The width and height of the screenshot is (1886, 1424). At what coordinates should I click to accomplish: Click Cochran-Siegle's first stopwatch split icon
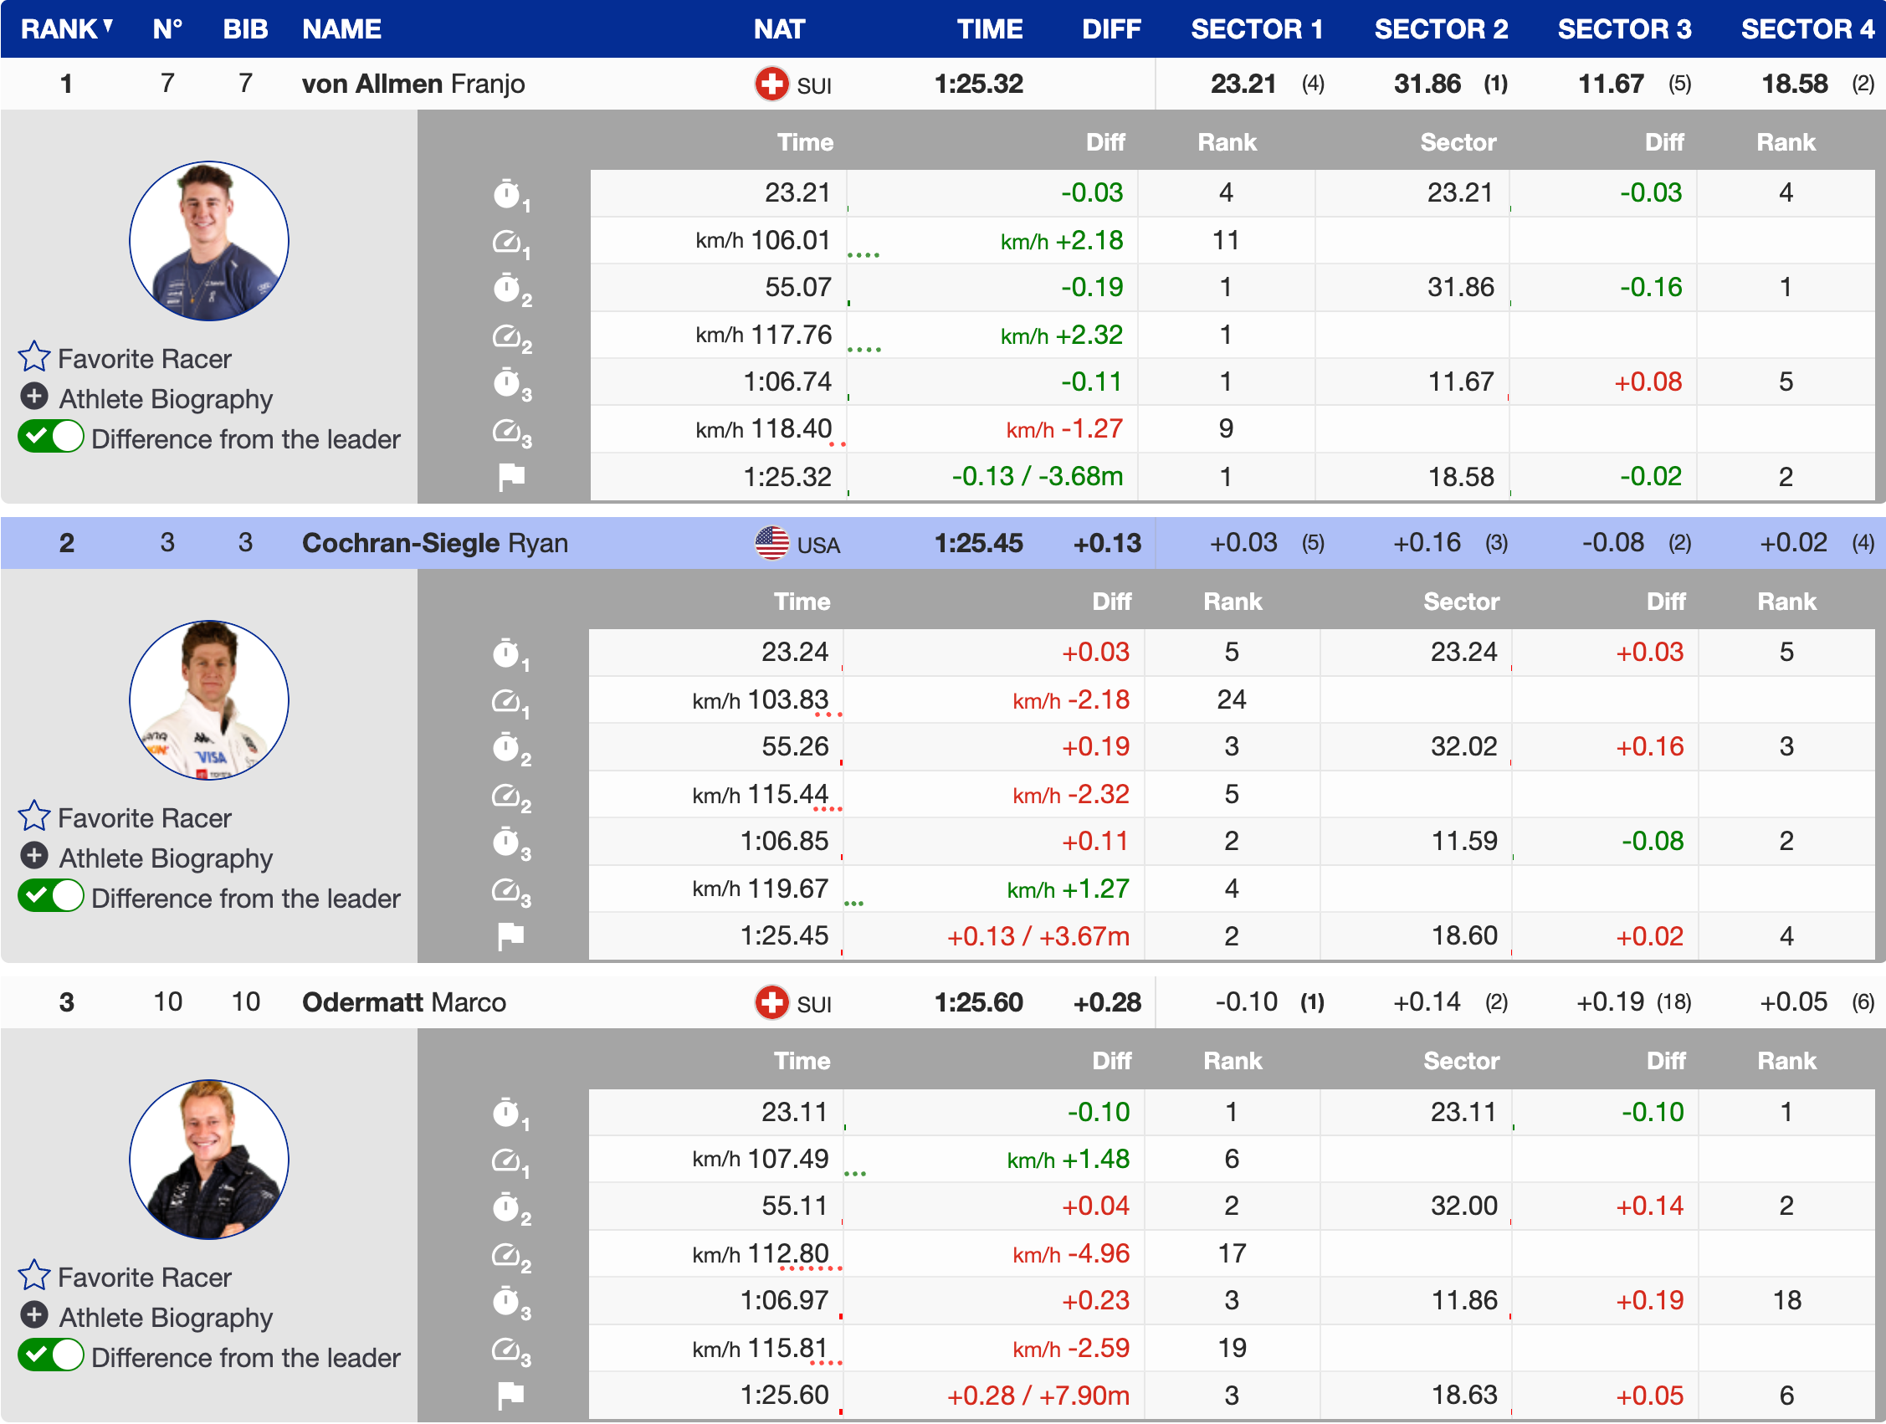[506, 654]
